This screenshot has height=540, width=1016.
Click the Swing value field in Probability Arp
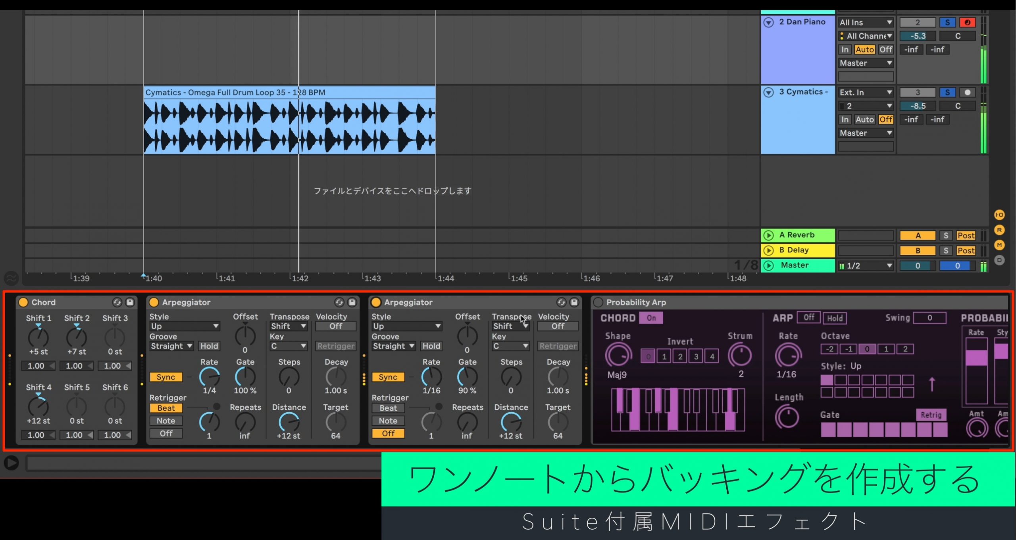pos(929,318)
